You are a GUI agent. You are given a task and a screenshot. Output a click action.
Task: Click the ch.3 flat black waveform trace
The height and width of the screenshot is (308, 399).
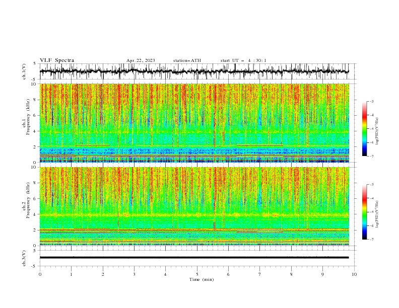194,258
